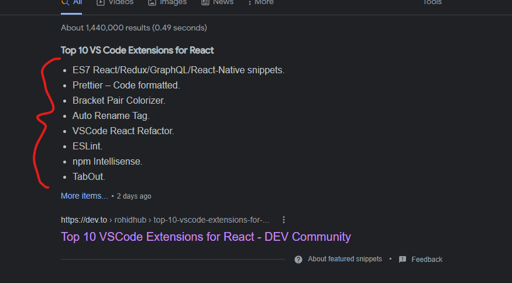Click the About featured snippets help icon
The image size is (512, 283).
pos(298,260)
